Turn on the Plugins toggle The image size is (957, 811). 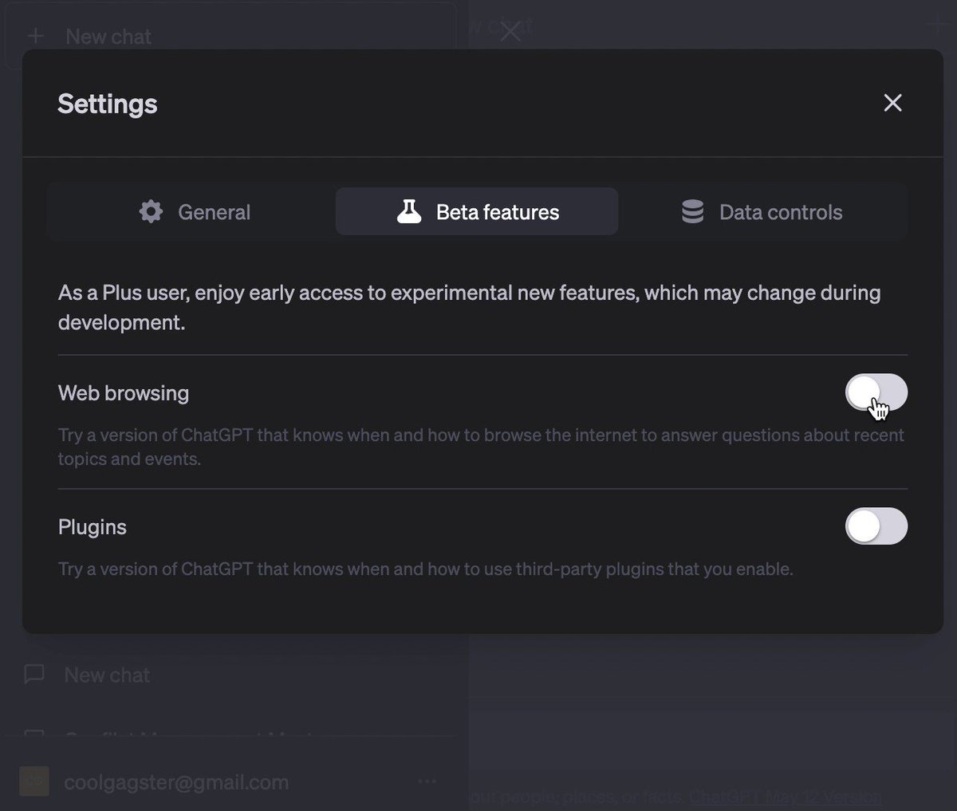(x=876, y=526)
